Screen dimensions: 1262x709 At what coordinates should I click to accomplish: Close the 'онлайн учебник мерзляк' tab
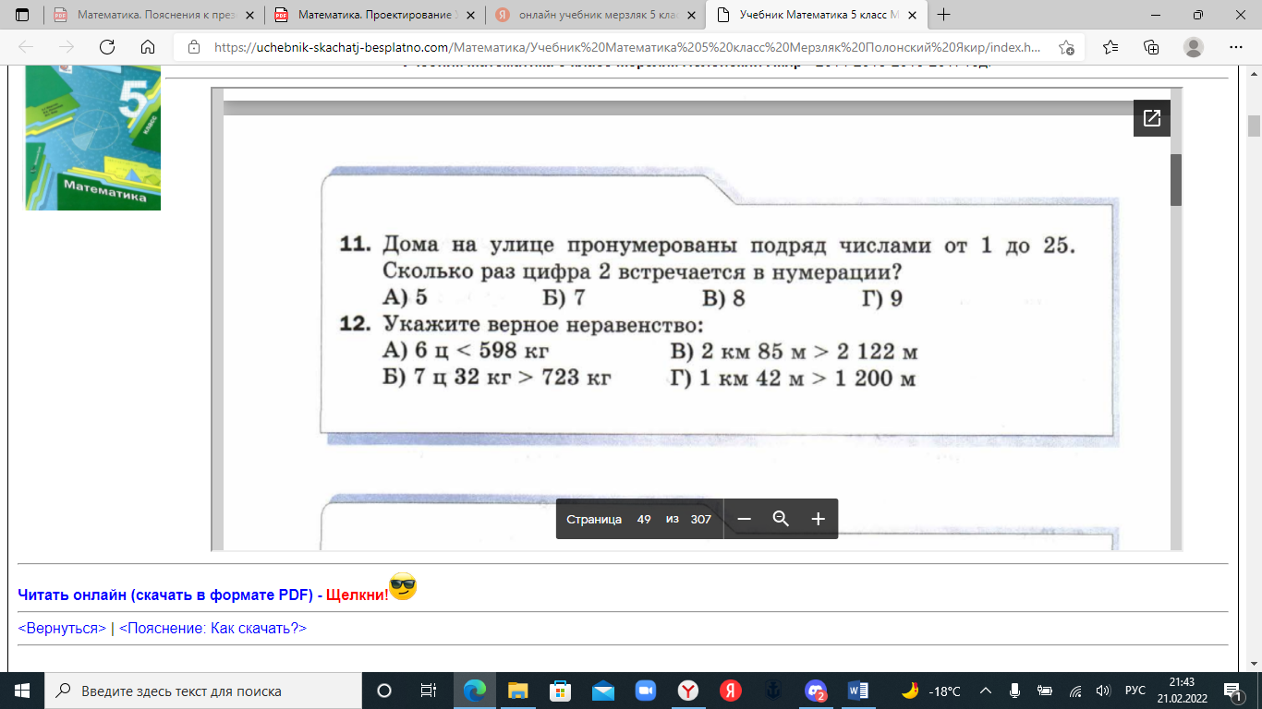(689, 16)
